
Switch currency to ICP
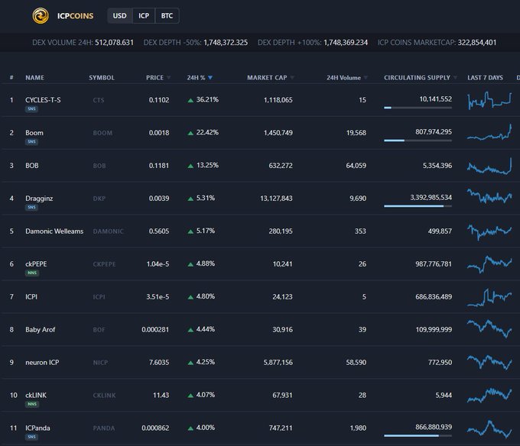coord(144,16)
